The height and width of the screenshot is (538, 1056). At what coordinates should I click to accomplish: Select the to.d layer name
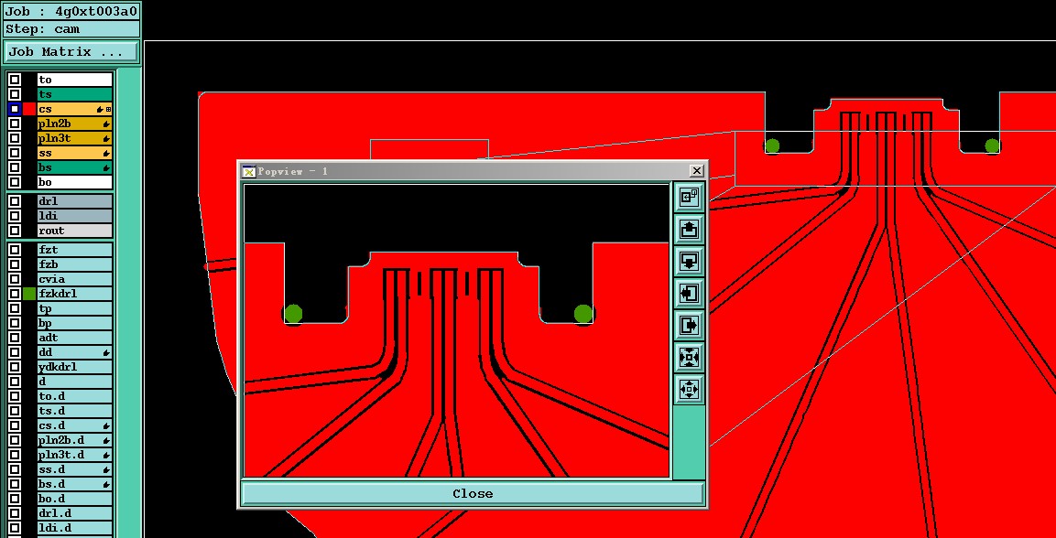[75, 396]
